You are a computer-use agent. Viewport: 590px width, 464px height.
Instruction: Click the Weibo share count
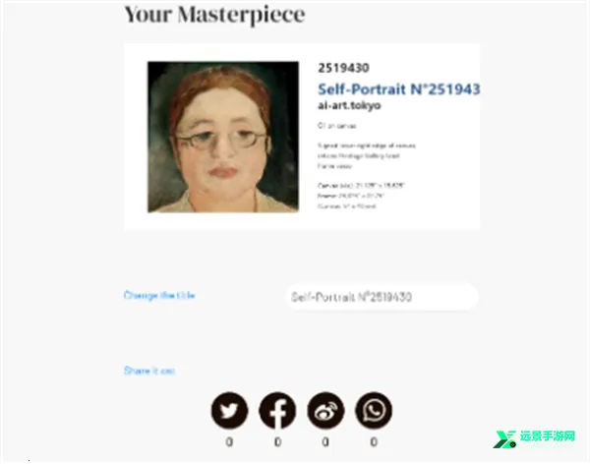[325, 441]
